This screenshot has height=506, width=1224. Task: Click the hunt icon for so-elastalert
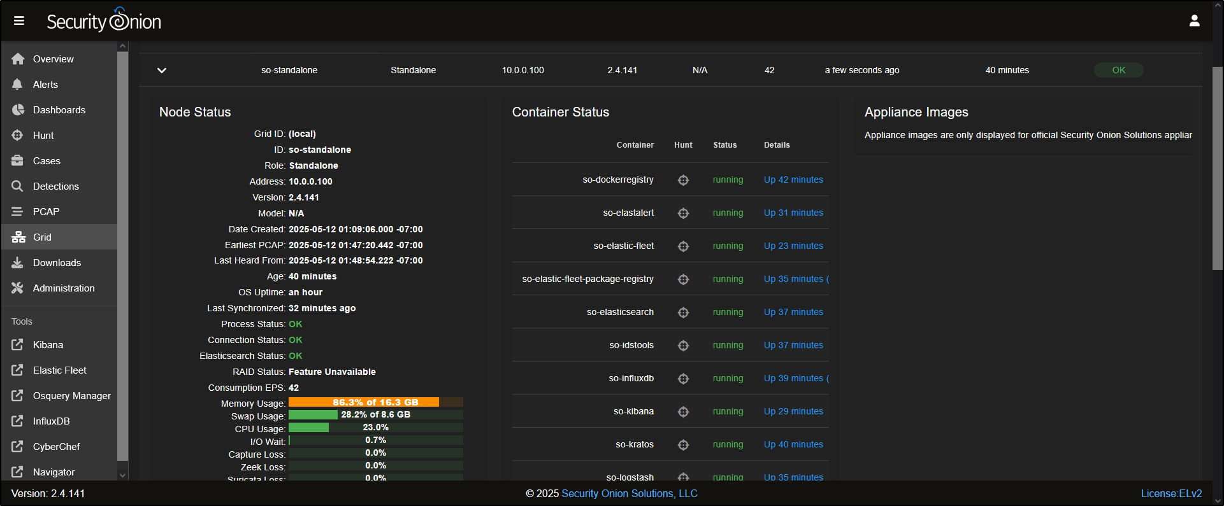click(683, 213)
